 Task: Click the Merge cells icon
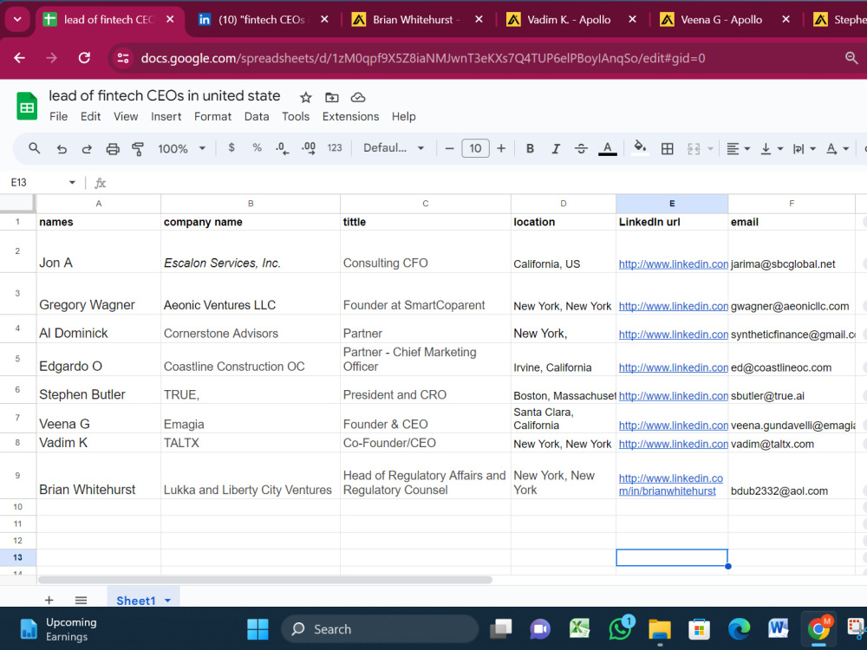tap(694, 148)
